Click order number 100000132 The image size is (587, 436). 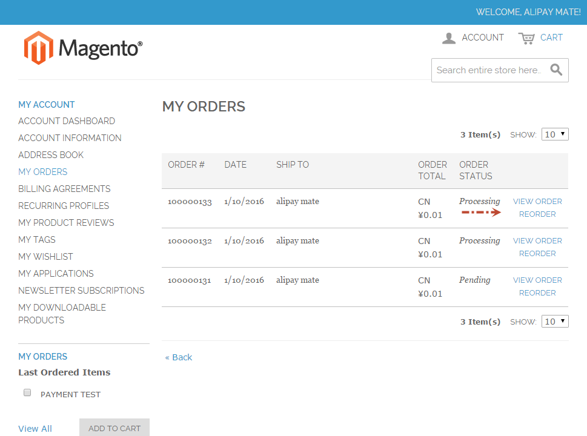(190, 241)
